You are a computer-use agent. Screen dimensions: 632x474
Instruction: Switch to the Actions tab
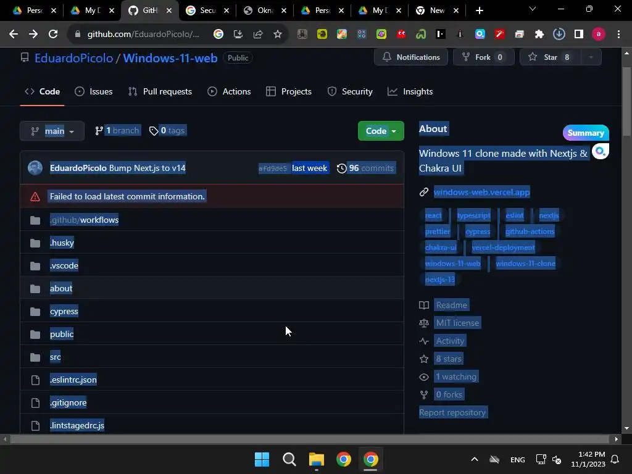tap(229, 91)
